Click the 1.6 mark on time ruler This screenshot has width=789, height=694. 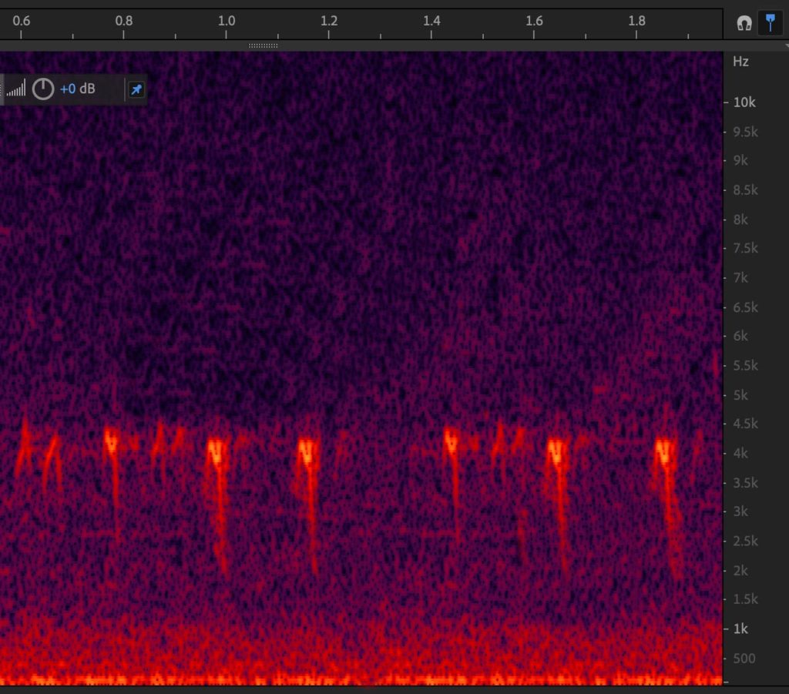535,21
